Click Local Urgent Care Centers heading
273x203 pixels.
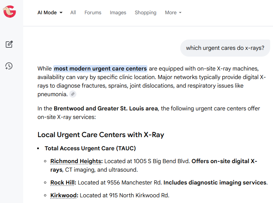point(101,135)
